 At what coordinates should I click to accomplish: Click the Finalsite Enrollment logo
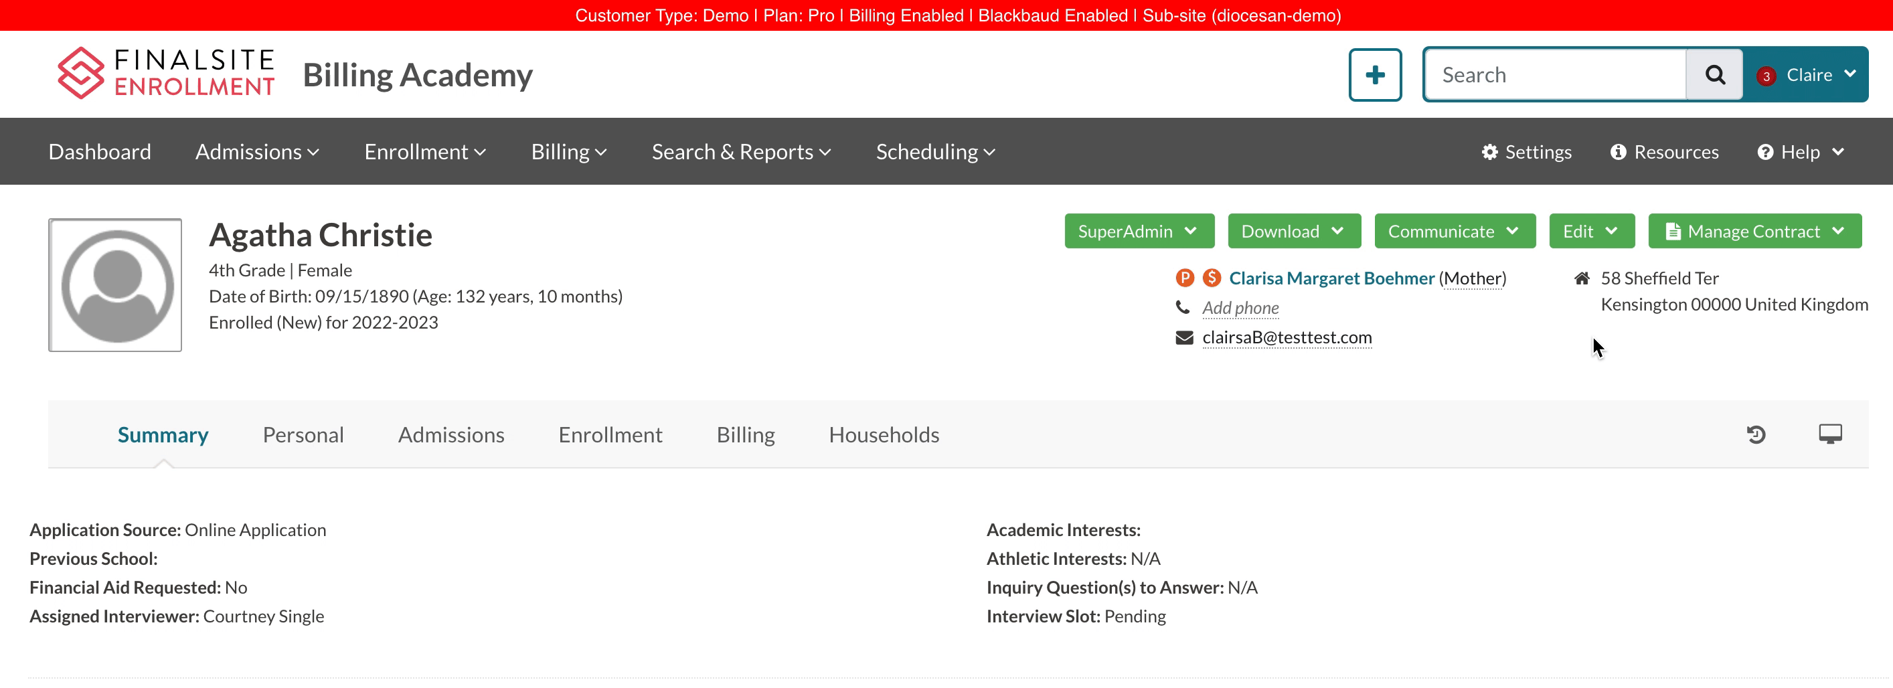[x=166, y=74]
